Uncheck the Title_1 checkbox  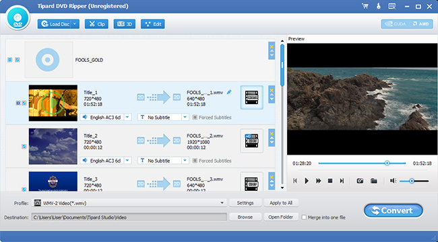click(x=24, y=103)
